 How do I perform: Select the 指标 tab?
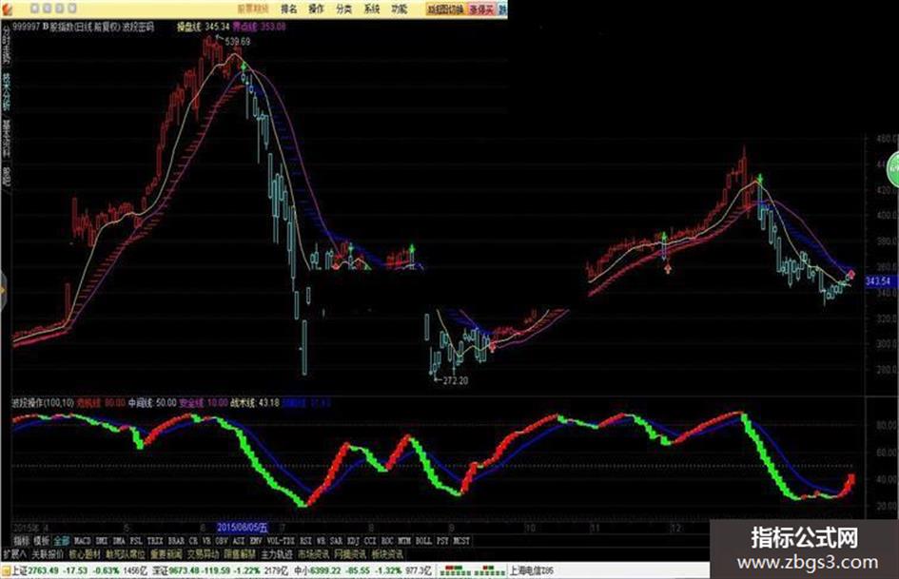(x=21, y=541)
